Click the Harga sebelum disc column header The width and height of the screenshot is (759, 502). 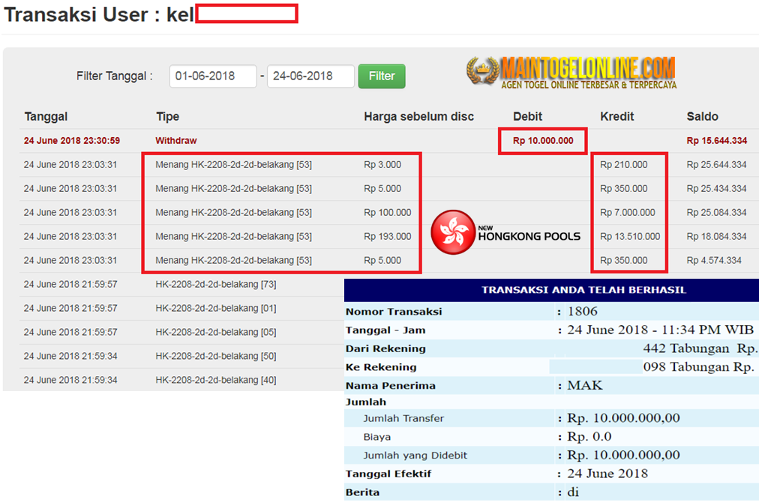click(x=418, y=117)
